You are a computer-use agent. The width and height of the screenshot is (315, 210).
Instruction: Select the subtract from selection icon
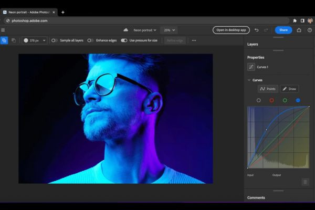[14, 40]
